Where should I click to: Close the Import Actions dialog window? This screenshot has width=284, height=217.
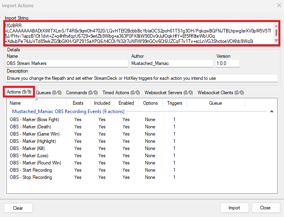tap(277, 5)
